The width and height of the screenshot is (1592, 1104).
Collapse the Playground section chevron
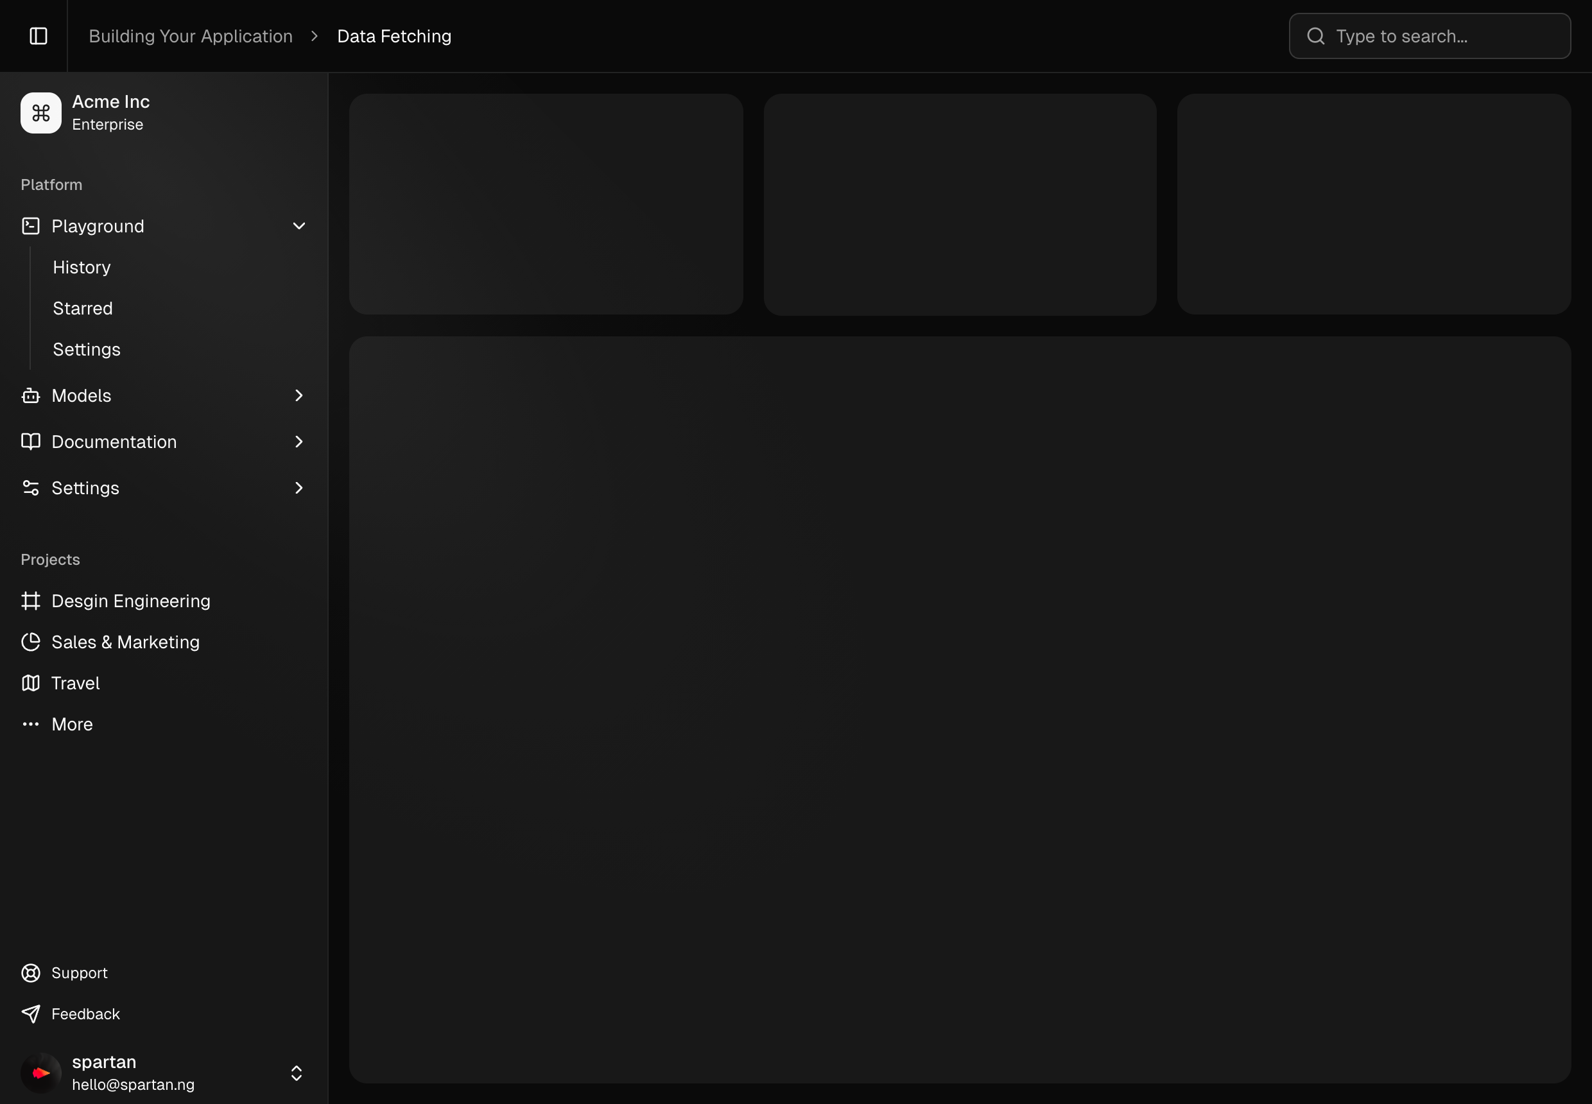tap(298, 225)
